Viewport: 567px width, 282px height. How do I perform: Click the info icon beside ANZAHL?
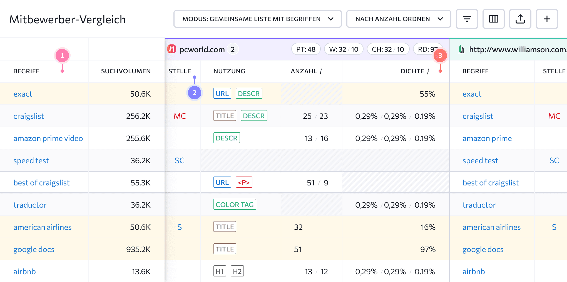pos(321,71)
